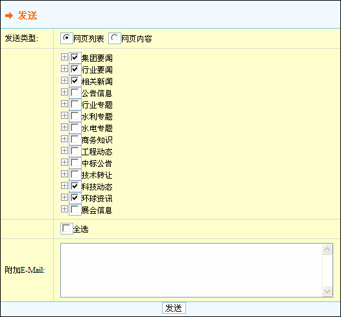Expand the 科技动态 plus icon
341x317 pixels.
tap(64, 186)
